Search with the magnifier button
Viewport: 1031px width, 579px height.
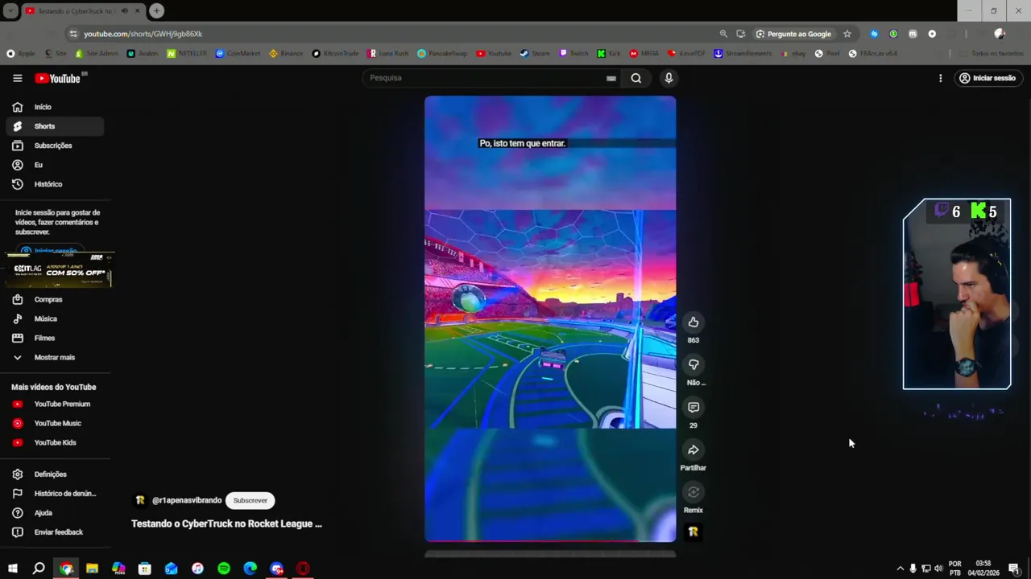(x=636, y=78)
